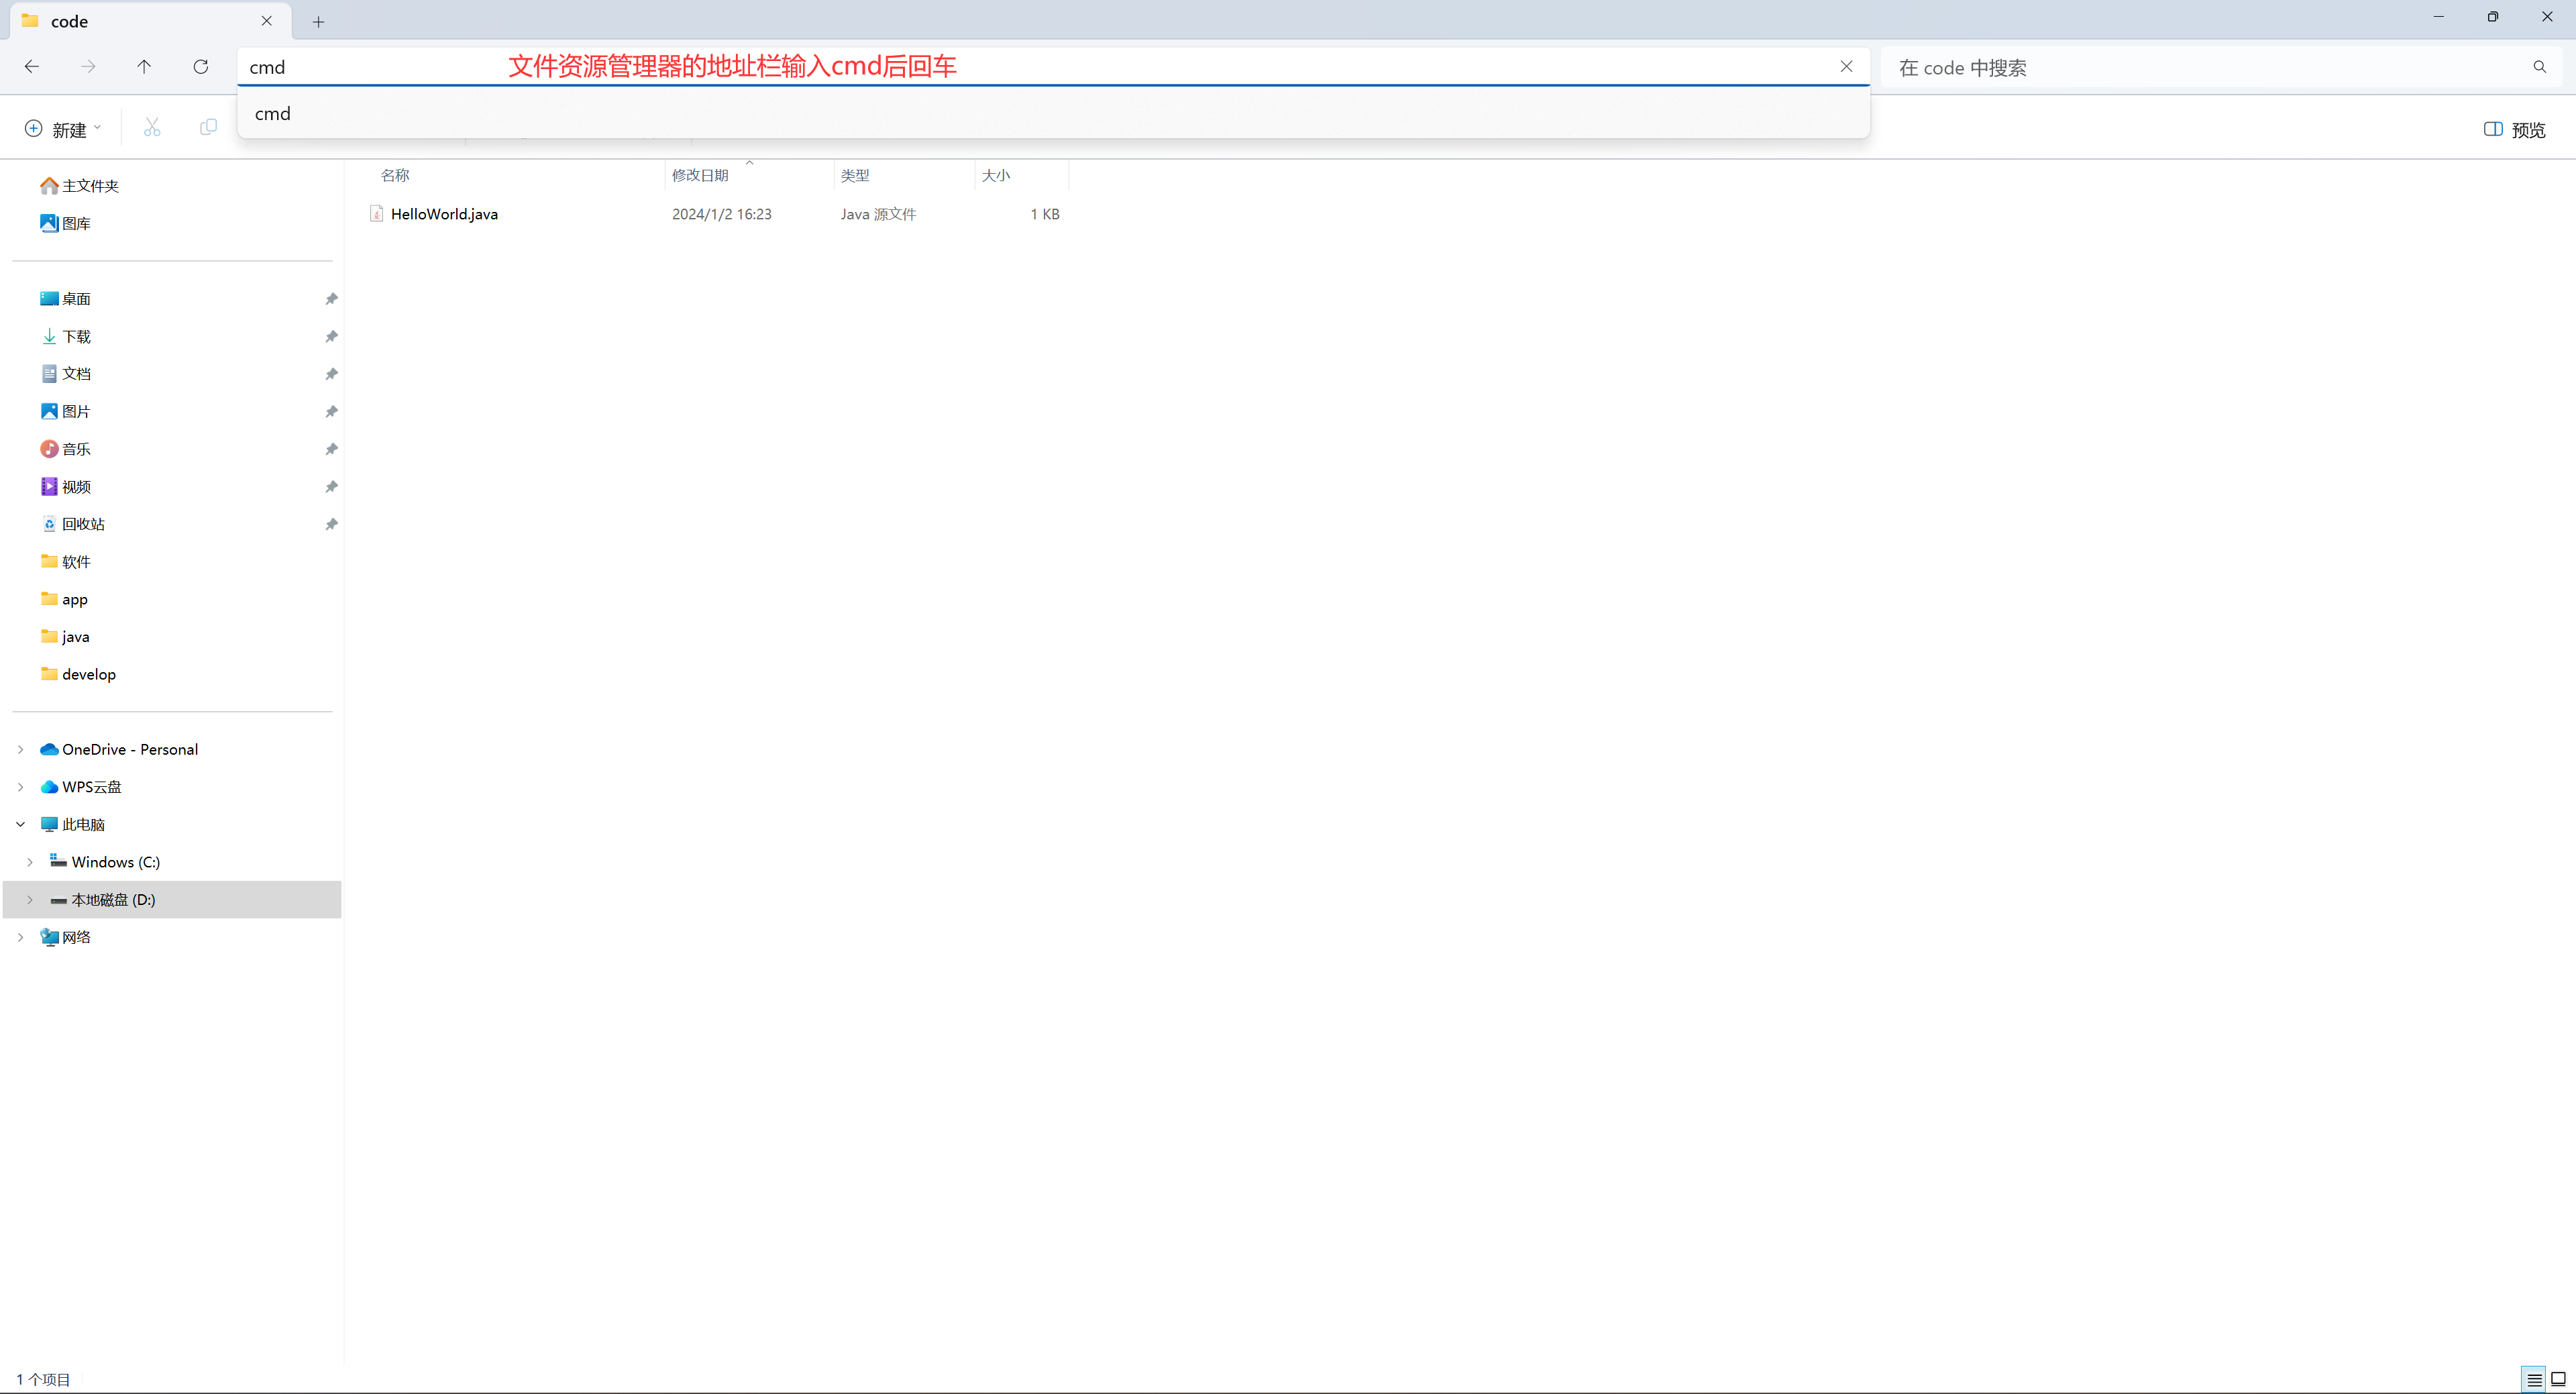Open the 软件 folder in sidebar
The height and width of the screenshot is (1394, 2576).
(x=66, y=562)
